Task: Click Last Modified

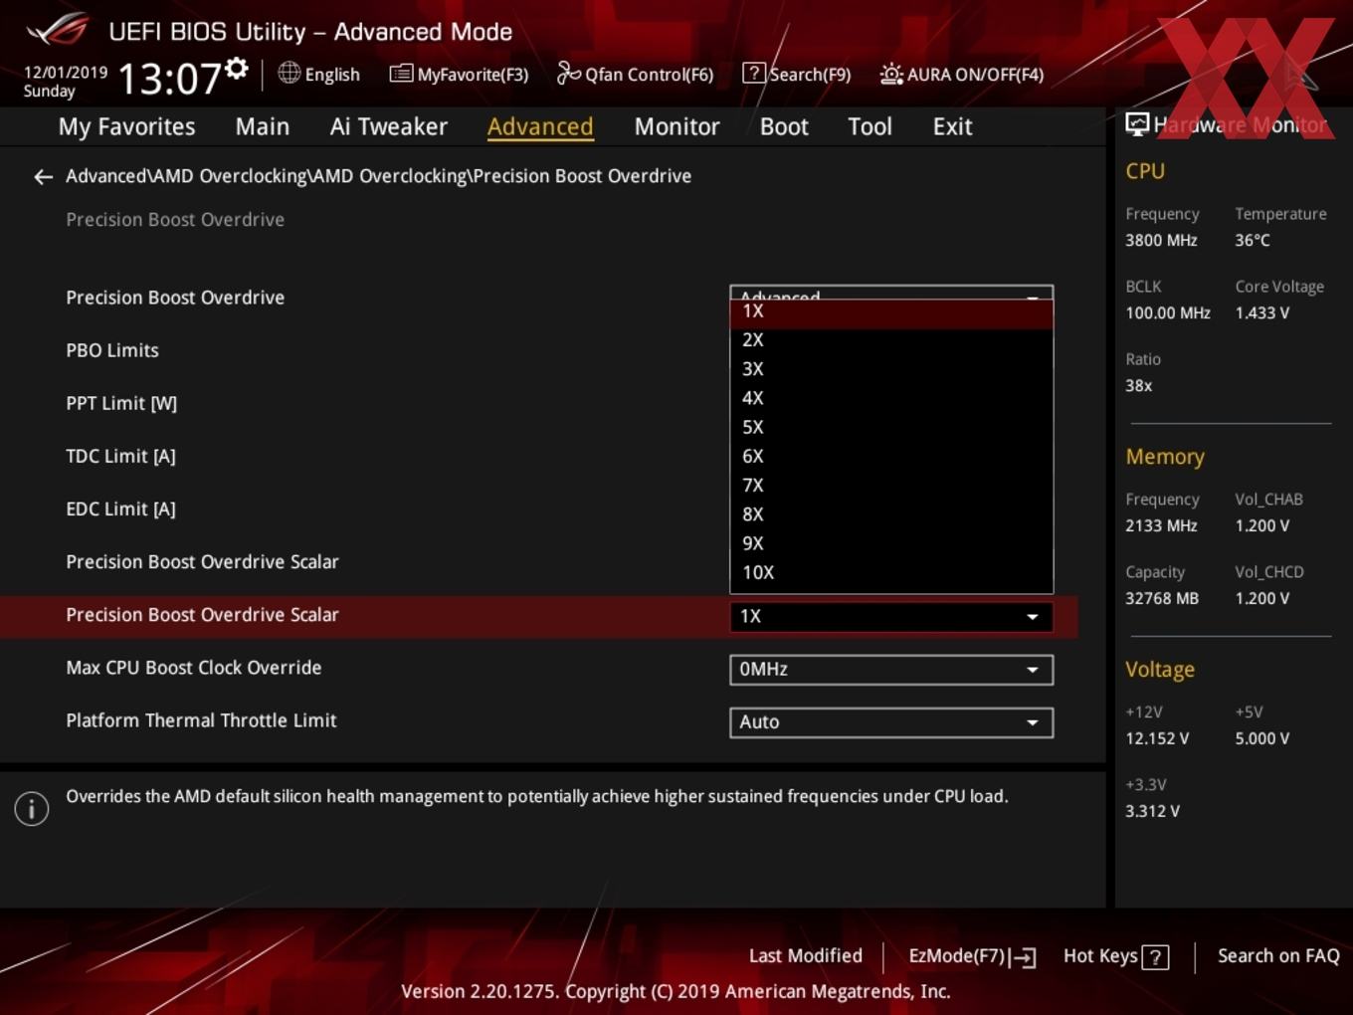Action: point(805,956)
